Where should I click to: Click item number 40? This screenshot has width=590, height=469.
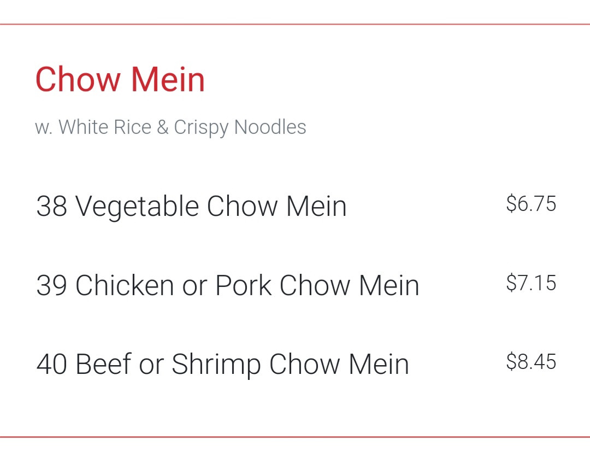click(x=51, y=365)
